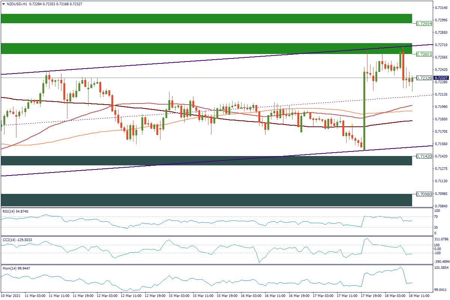Click the dropdown triangle beside NZDUSD,H1 title
This screenshot has width=450, height=300.
click(3, 4)
